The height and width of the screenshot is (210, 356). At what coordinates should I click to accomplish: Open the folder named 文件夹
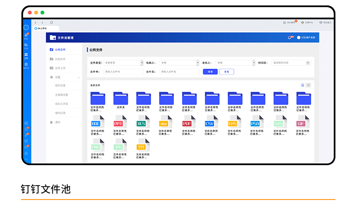click(x=120, y=99)
